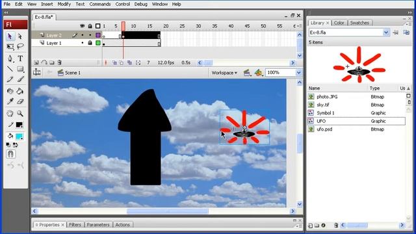This screenshot has height=234, width=416.
Task: Toggle Edit Multiple Frames button
Action: tap(129, 62)
